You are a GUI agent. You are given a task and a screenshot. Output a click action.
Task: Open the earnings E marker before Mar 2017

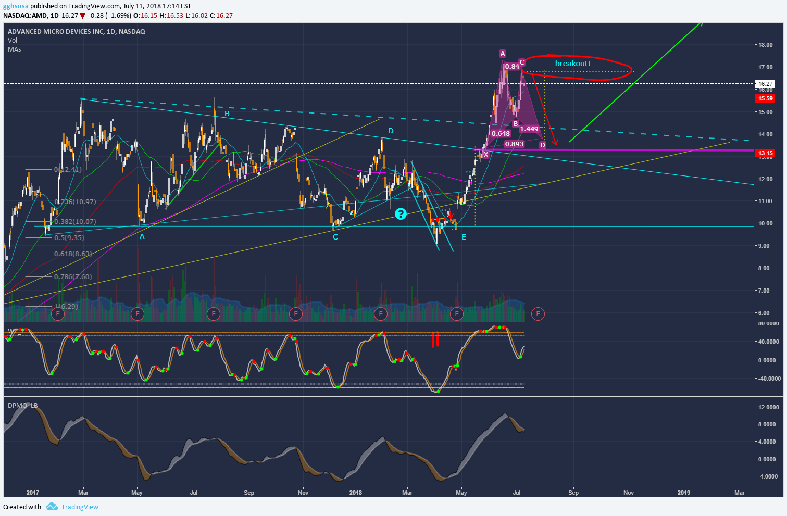(58, 313)
